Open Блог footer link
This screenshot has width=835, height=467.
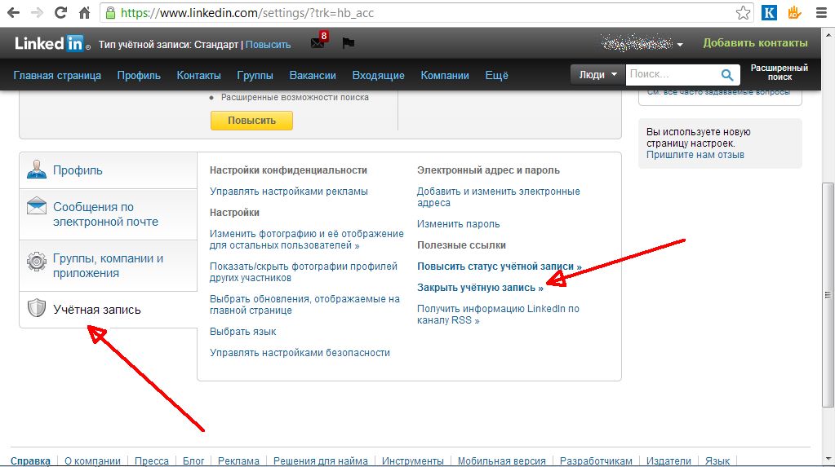tap(193, 460)
